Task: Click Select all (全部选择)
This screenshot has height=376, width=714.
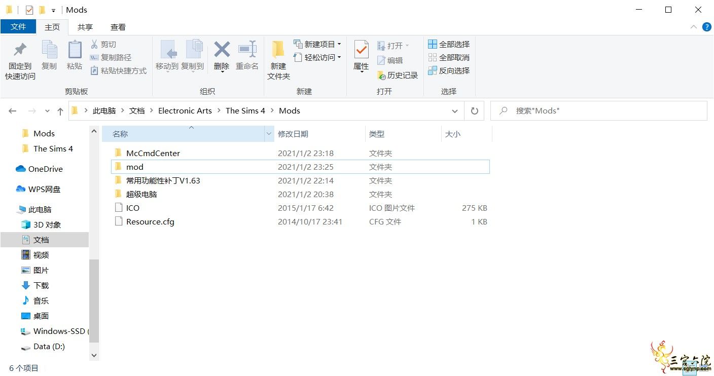Action: [x=449, y=45]
